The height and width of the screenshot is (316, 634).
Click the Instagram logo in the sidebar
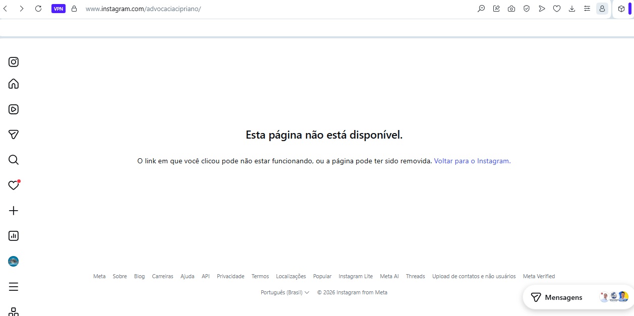click(x=14, y=62)
